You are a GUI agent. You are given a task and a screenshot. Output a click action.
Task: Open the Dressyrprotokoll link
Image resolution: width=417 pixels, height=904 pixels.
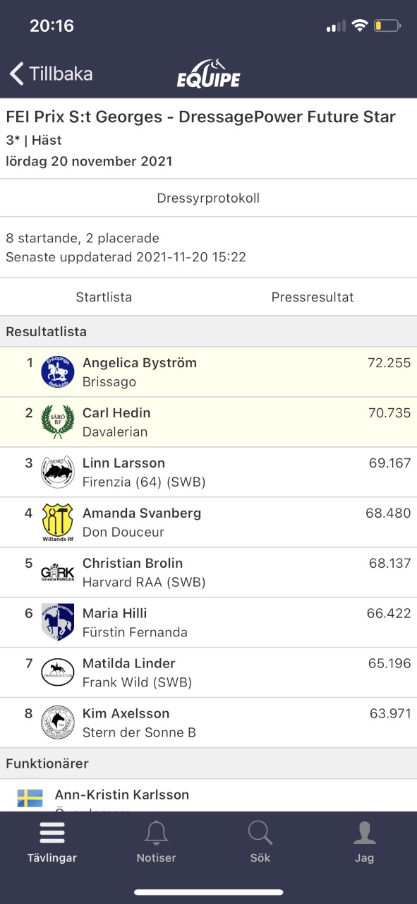click(208, 198)
